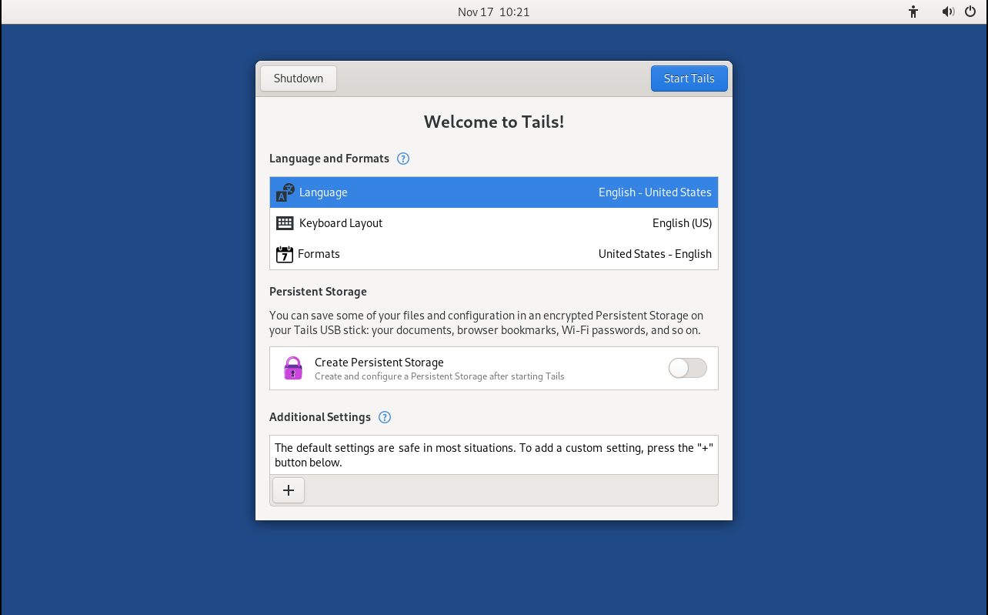Select the Formats row label
Screen dimensions: 988x615
(319, 254)
